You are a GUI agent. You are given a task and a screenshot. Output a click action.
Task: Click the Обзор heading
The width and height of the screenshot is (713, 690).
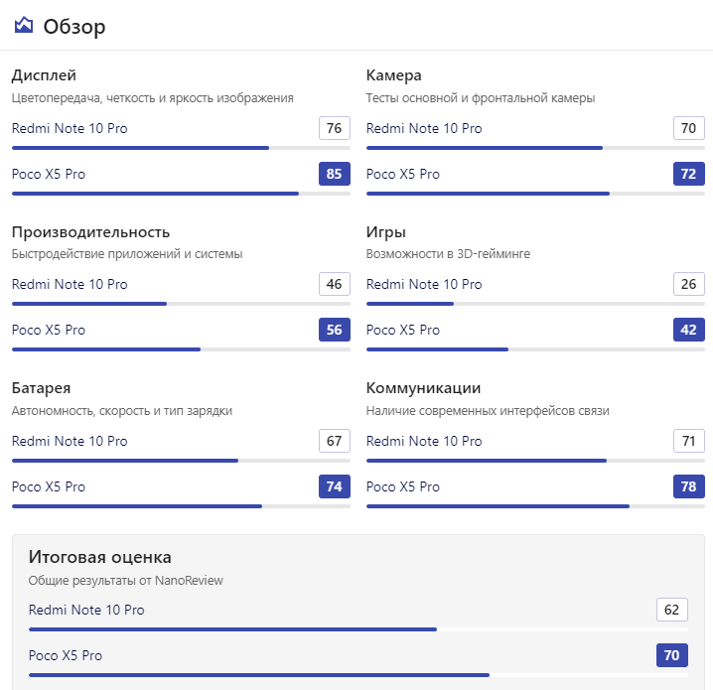[x=74, y=27]
